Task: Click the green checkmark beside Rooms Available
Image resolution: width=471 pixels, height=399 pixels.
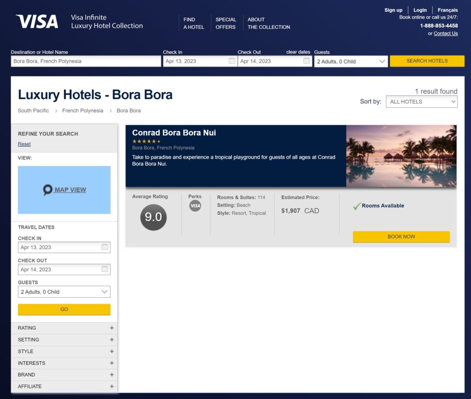Action: coord(357,206)
